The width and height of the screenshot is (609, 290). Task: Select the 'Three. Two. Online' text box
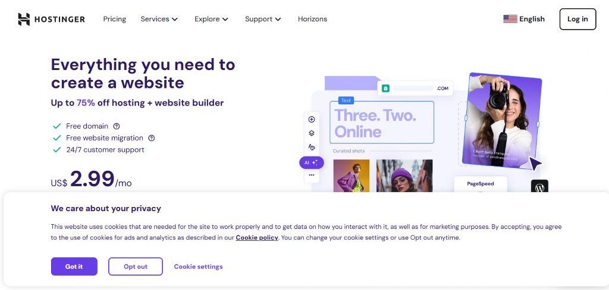[x=382, y=122]
